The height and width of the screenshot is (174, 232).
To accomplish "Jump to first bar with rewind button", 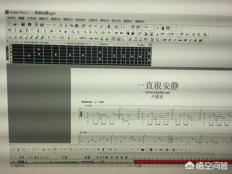I will [x=116, y=33].
